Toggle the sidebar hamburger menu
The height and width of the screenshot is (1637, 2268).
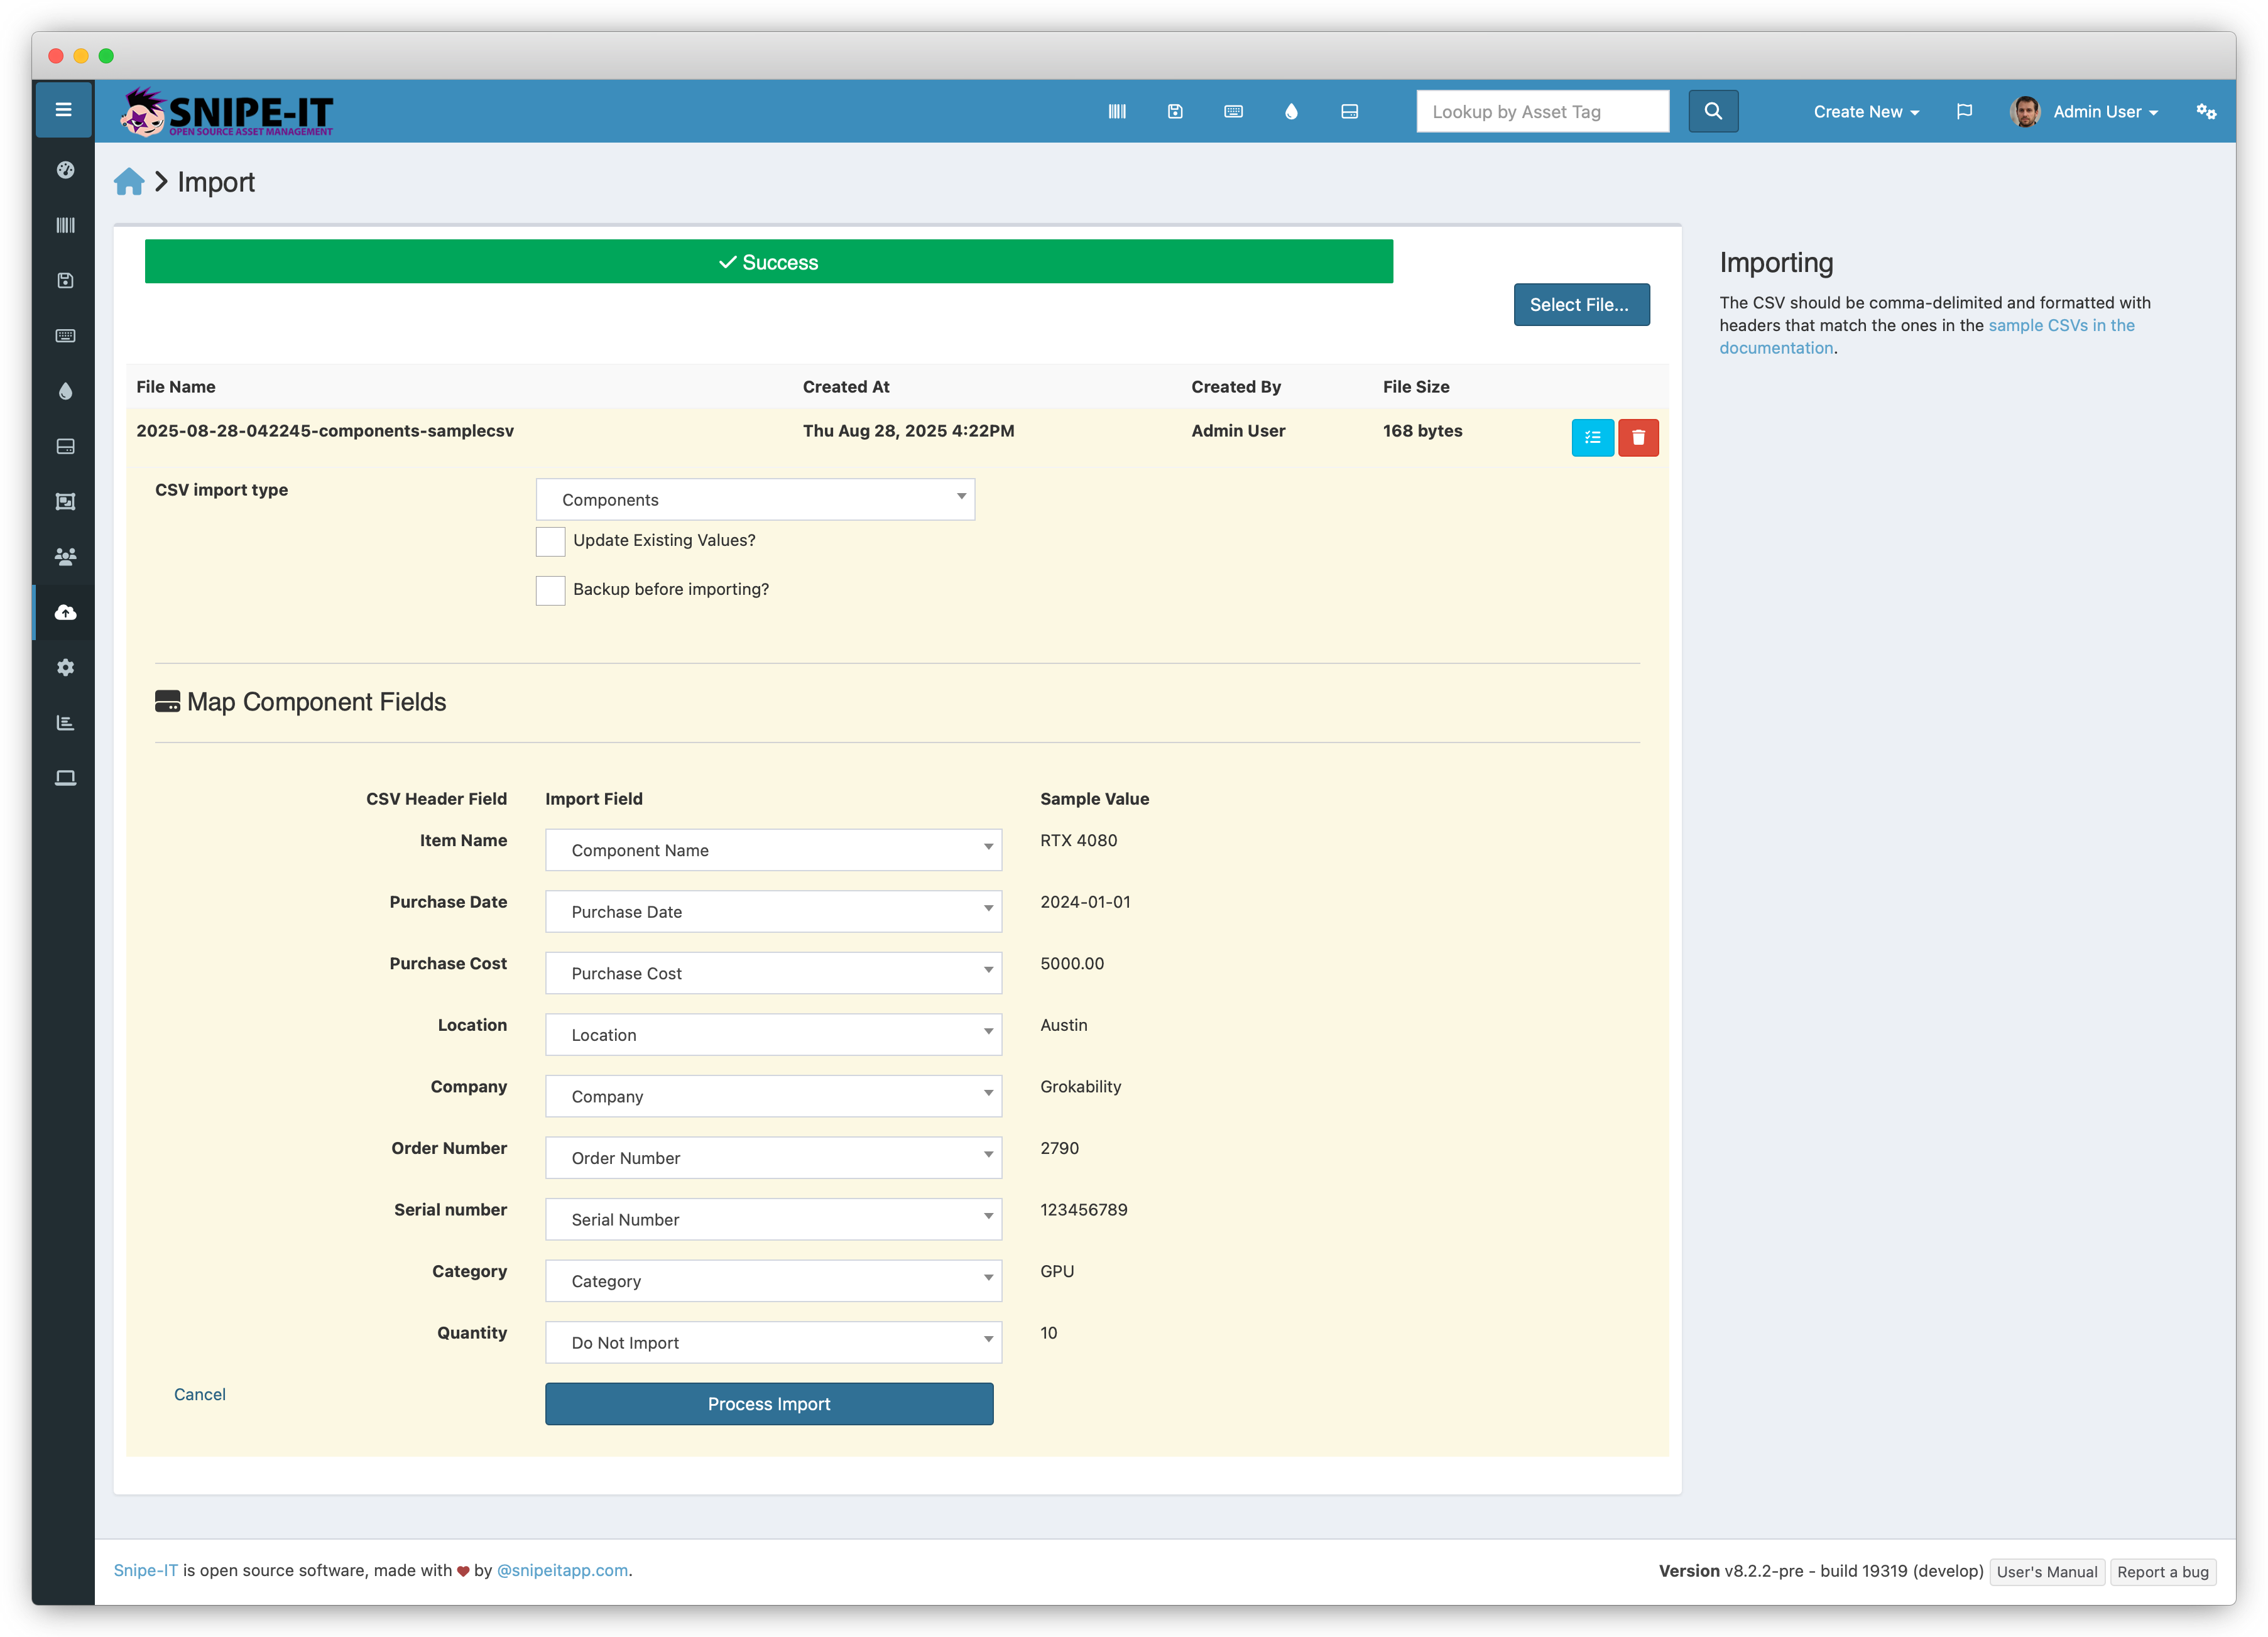click(x=63, y=110)
